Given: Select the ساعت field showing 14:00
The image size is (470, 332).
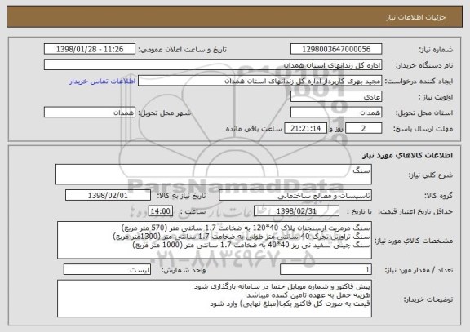Looking at the screenshot, I should [x=161, y=211].
